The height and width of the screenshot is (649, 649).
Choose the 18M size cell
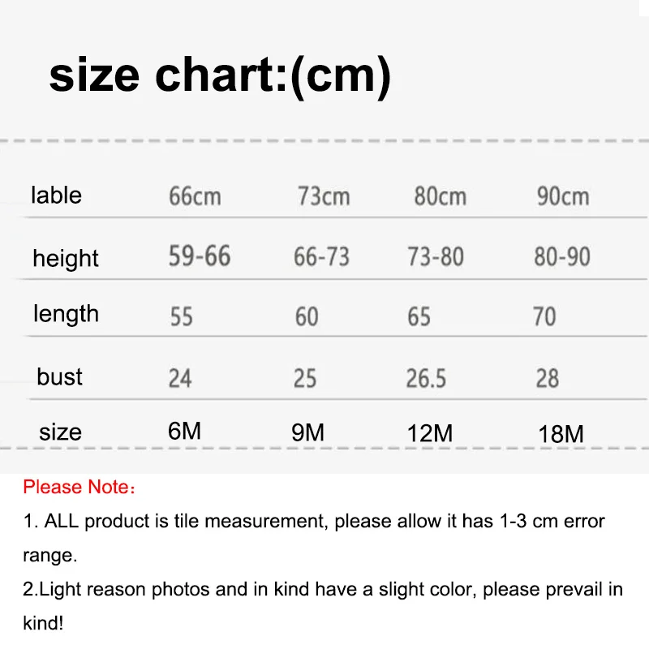coord(561,434)
